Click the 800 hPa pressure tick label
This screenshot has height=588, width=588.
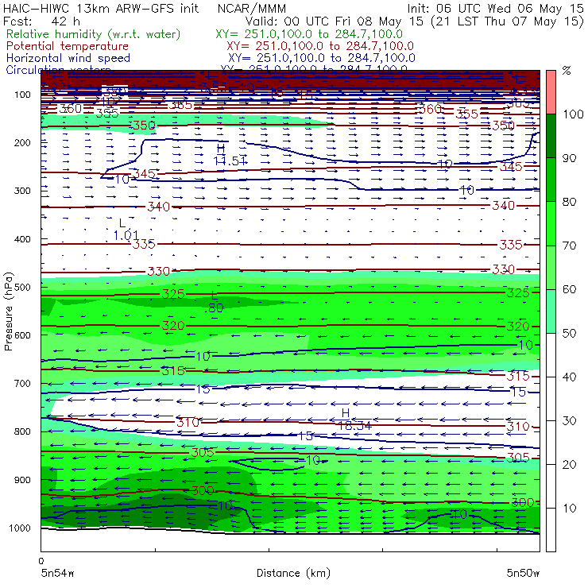22,431
